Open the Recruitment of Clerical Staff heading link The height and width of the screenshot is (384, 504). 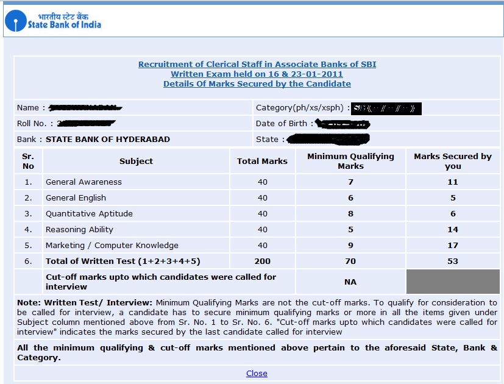(x=257, y=65)
